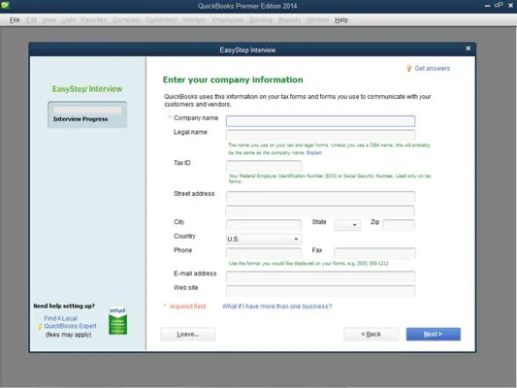
Task: Open Find A Local QuickBooks Expert link
Action: click(x=70, y=322)
